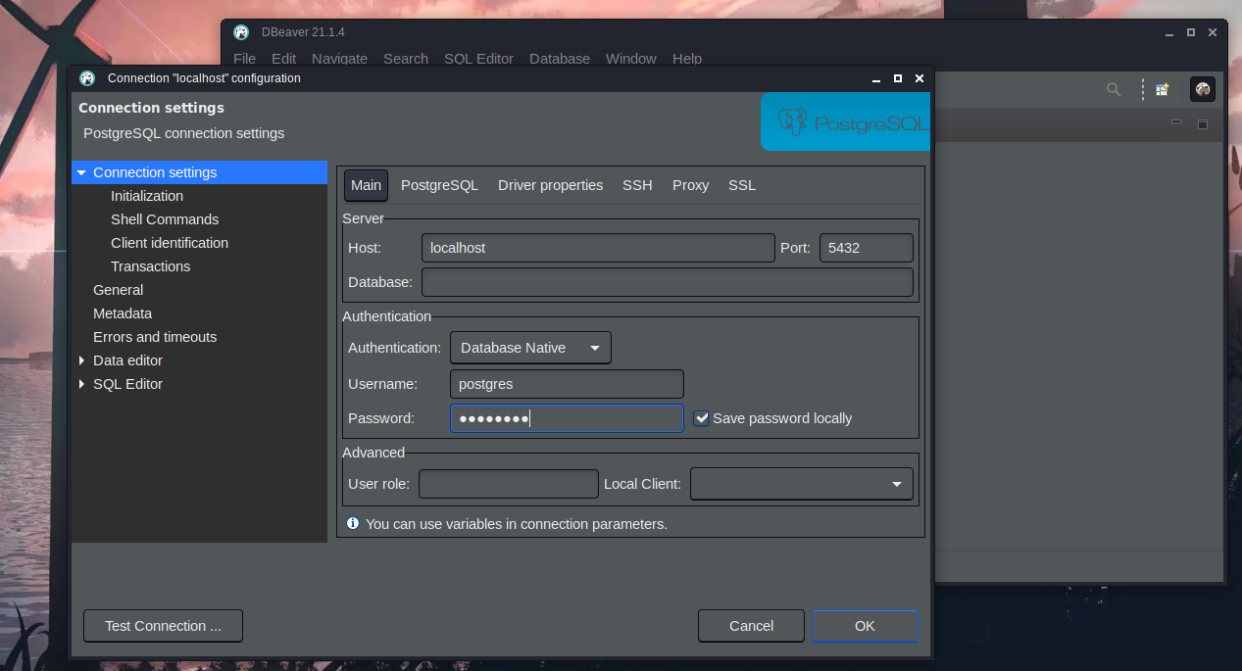Expand the Data editor tree node
The image size is (1242, 671).
82,360
